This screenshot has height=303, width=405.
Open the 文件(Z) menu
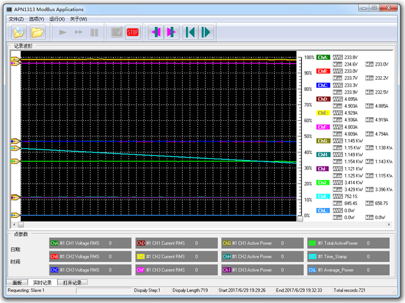[x=16, y=19]
